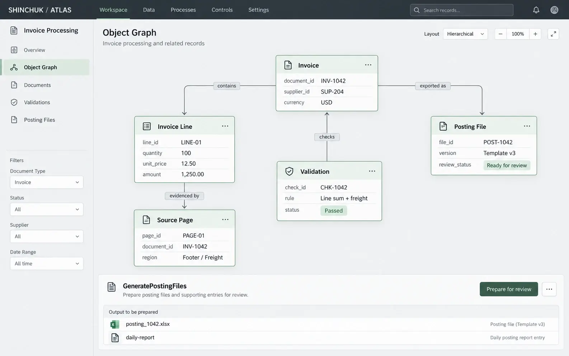Image resolution: width=569 pixels, height=356 pixels.
Task: Open the Document Type dropdown
Action: pos(47,182)
